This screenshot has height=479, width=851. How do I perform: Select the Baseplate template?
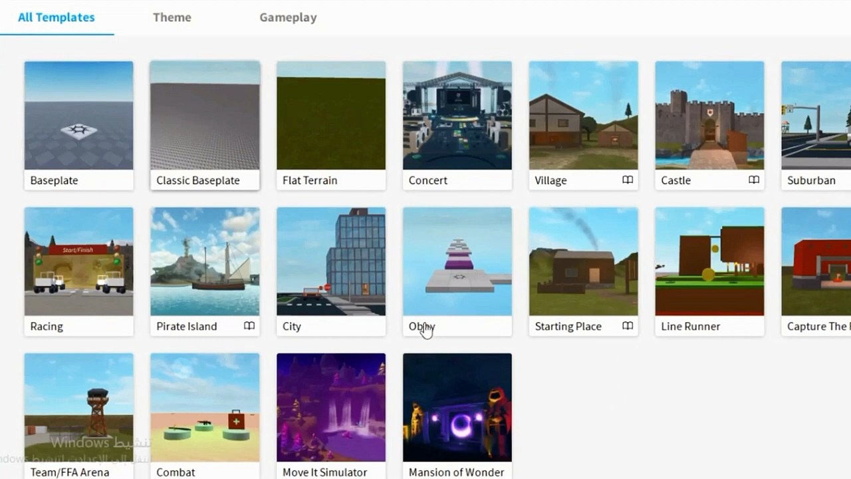pyautogui.click(x=78, y=126)
